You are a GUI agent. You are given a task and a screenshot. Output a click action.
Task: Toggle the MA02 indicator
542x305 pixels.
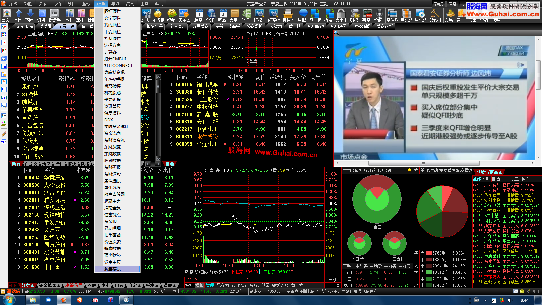[x=242, y=285]
